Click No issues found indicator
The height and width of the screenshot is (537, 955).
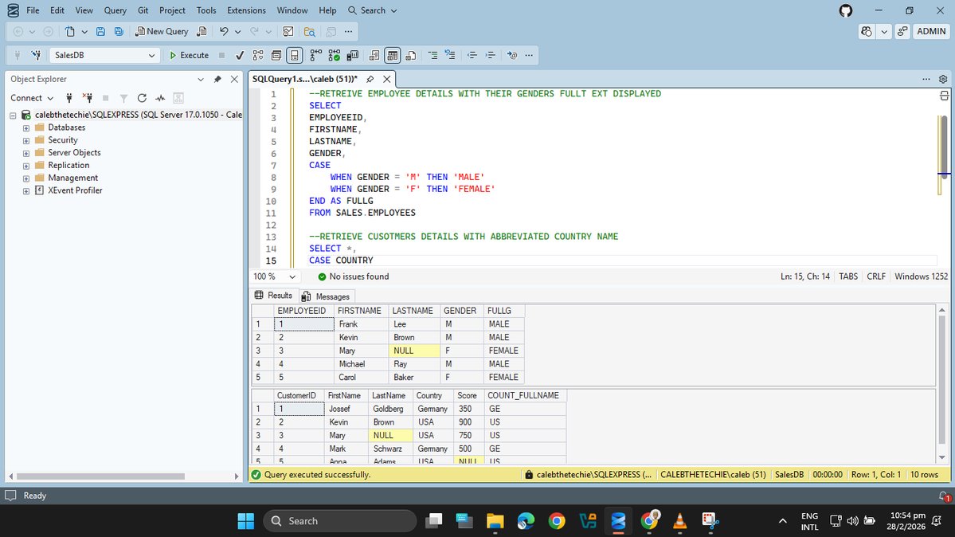pos(354,276)
